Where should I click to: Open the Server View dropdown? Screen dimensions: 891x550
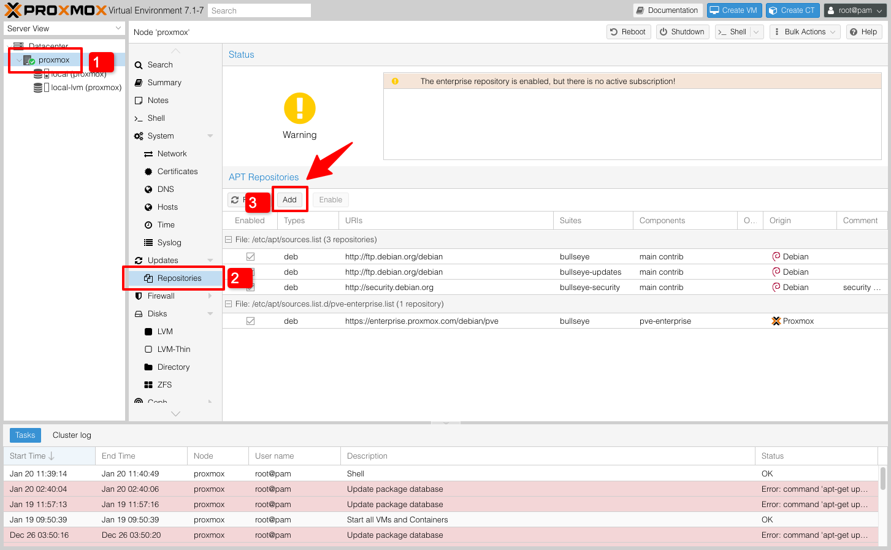pos(64,29)
